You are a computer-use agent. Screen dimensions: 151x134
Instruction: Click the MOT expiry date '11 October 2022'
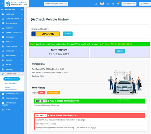tap(59, 54)
